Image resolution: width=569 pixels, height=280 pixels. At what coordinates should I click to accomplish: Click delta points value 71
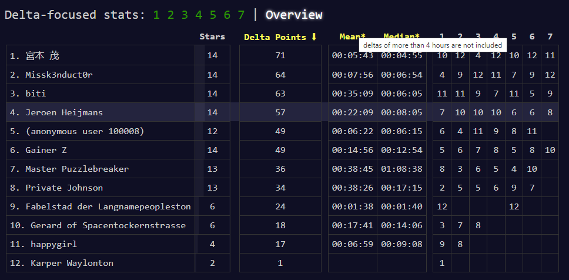coord(280,55)
